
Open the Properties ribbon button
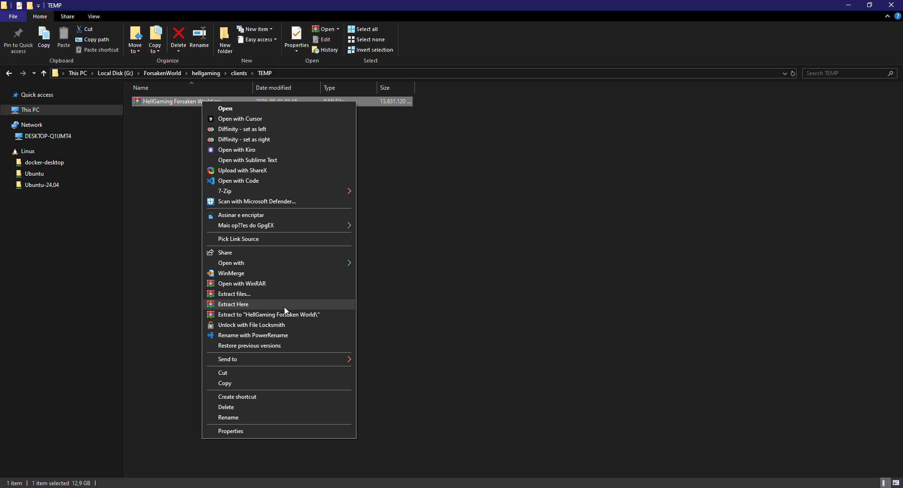point(296,34)
